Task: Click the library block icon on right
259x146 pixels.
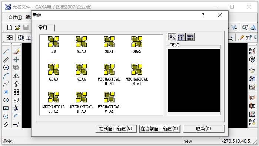Action: [252, 51]
